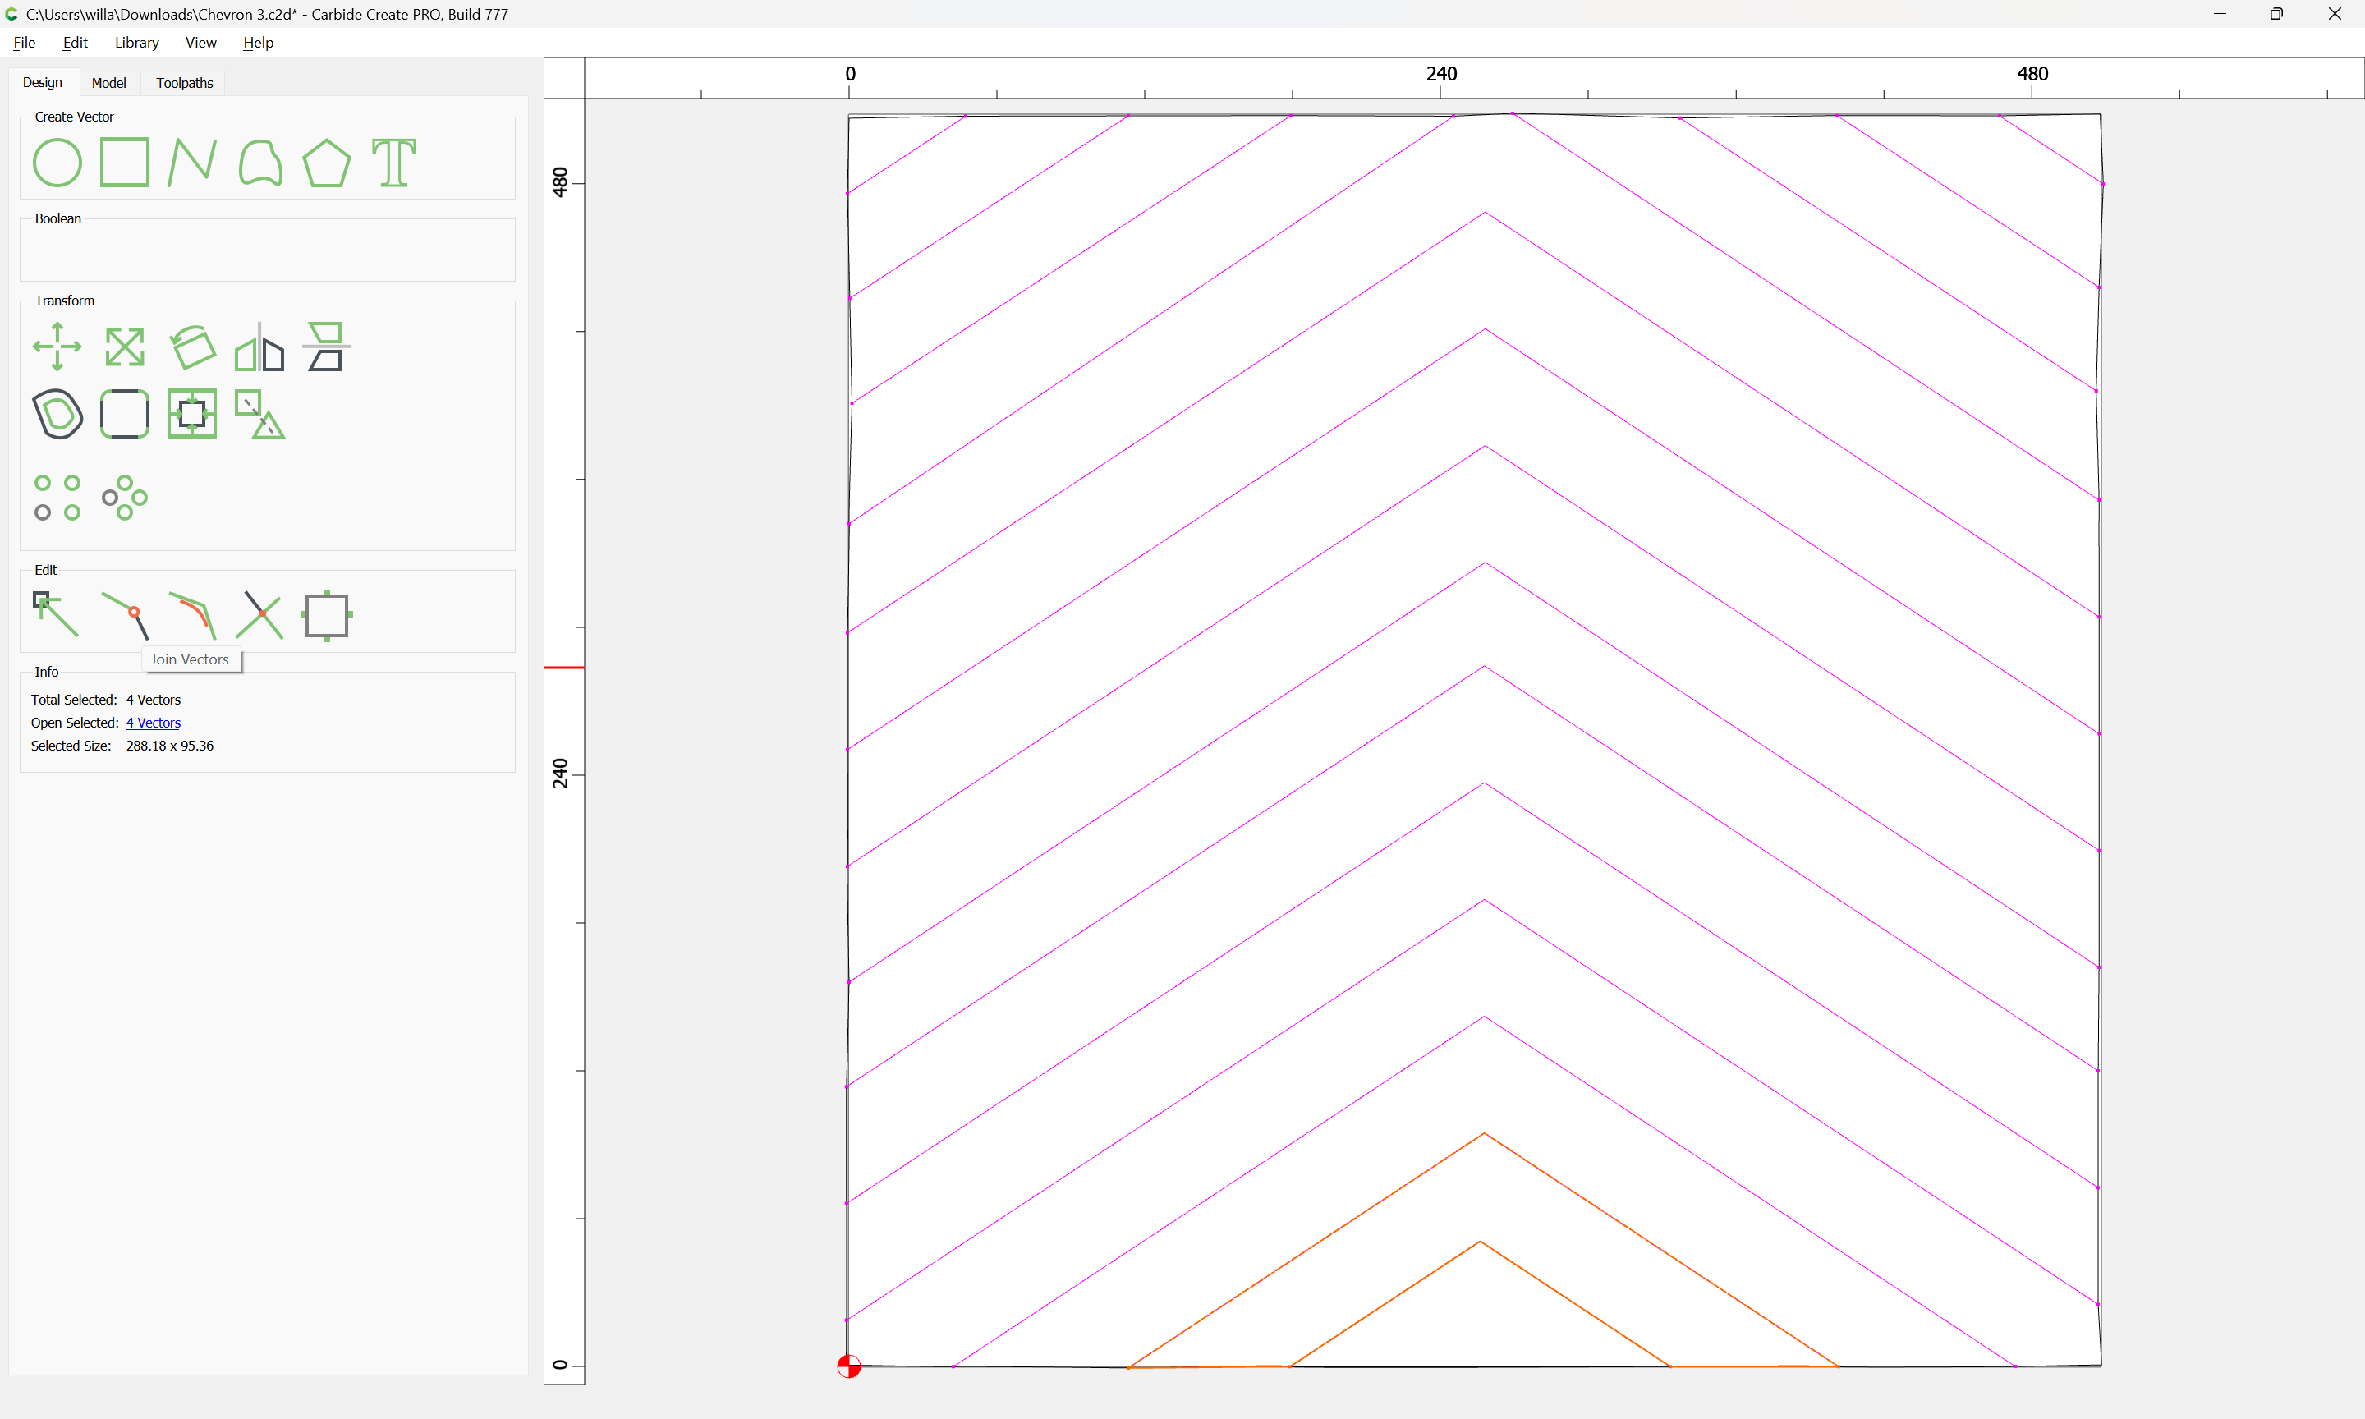Open the Offset Vectors tool
This screenshot has height=1419, width=2365.
click(57, 413)
